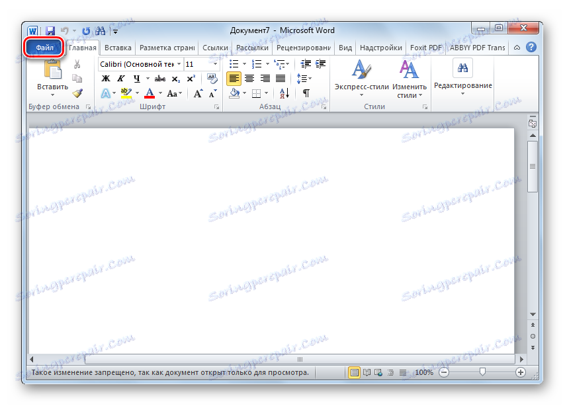The height and width of the screenshot is (406, 565).
Task: Click the Grow Font icon
Action: coord(198,94)
